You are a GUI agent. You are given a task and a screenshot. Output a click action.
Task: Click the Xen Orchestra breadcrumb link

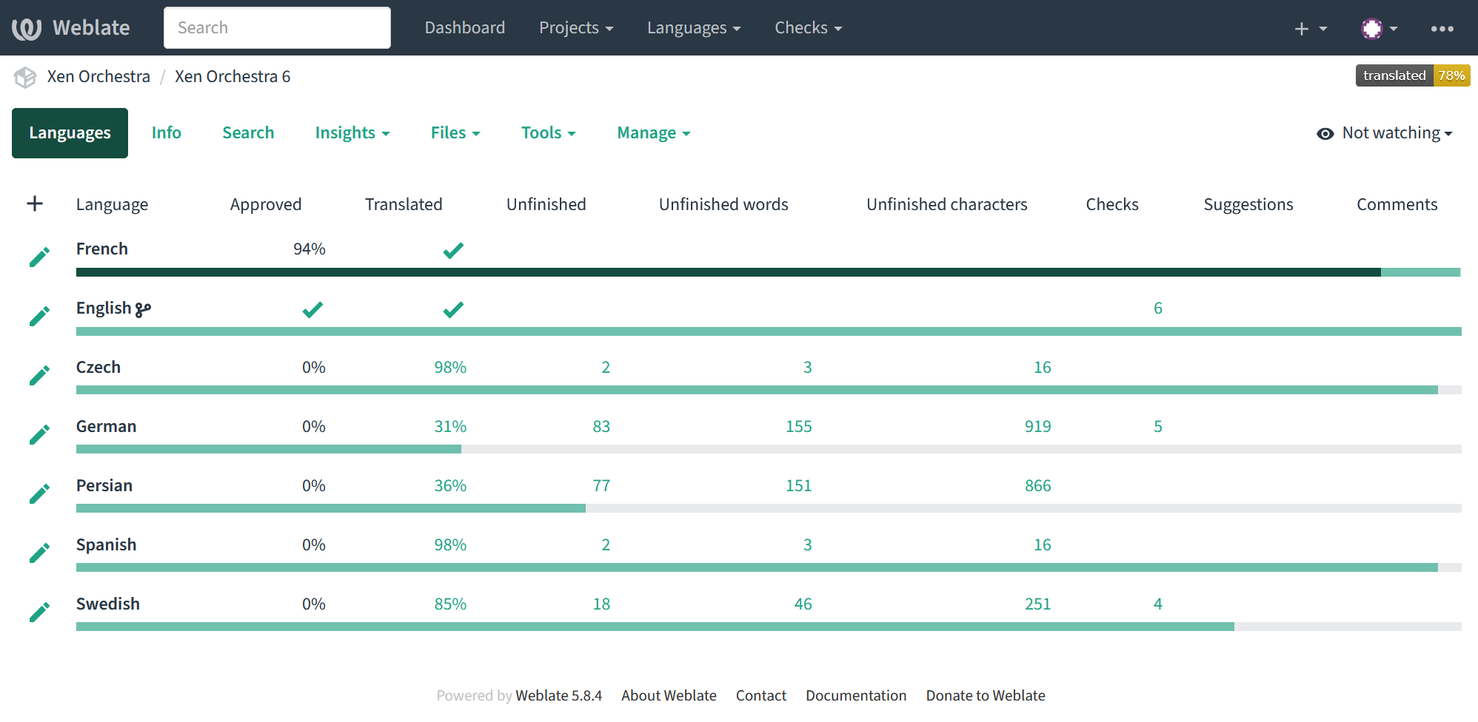tap(98, 77)
